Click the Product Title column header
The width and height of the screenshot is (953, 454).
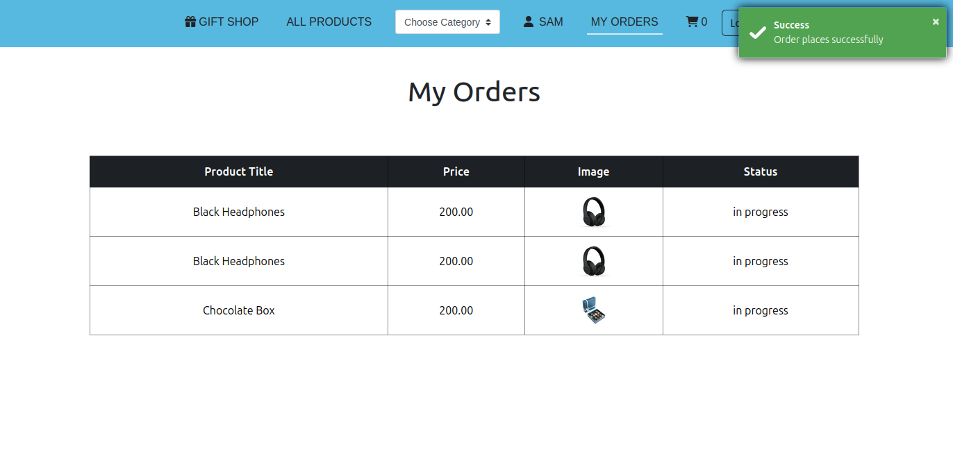(x=238, y=171)
